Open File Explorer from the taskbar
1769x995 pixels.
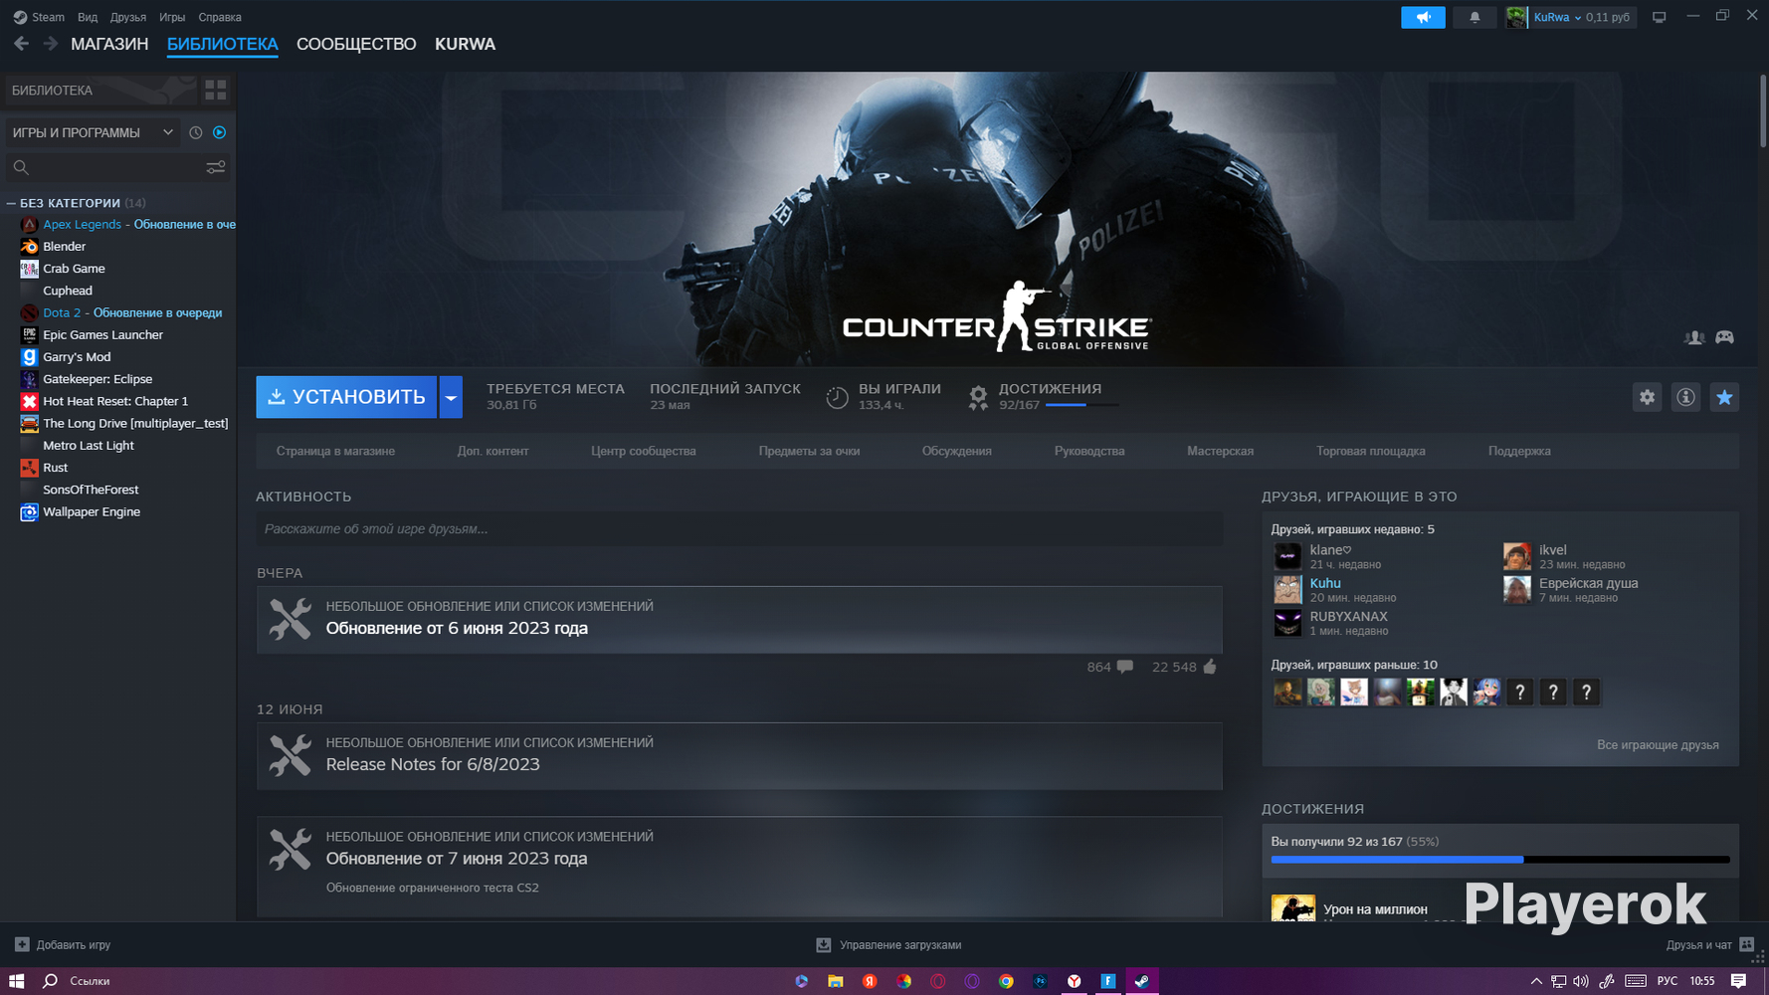836,981
